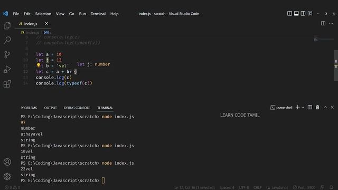
Task: Open the Search view in activity bar
Action: (x=7, y=40)
